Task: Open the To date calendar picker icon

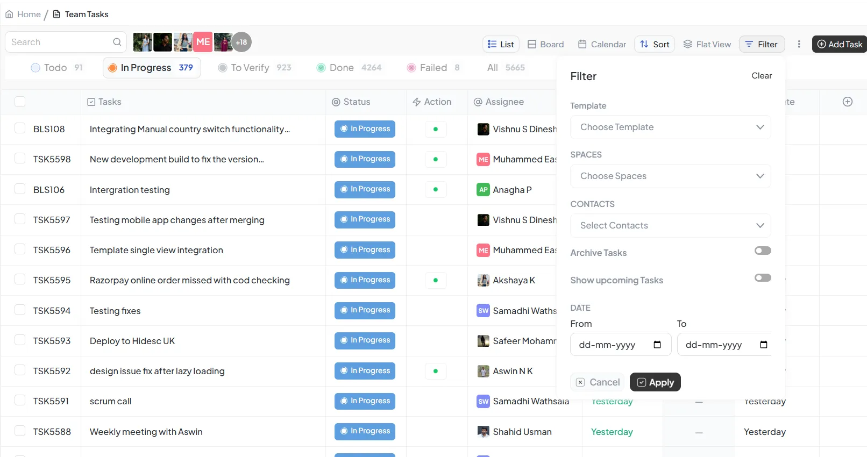Action: point(764,345)
